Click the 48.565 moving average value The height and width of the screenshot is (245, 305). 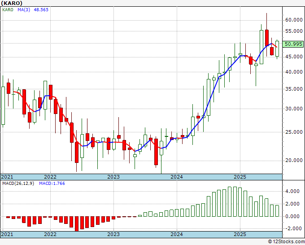41,10
